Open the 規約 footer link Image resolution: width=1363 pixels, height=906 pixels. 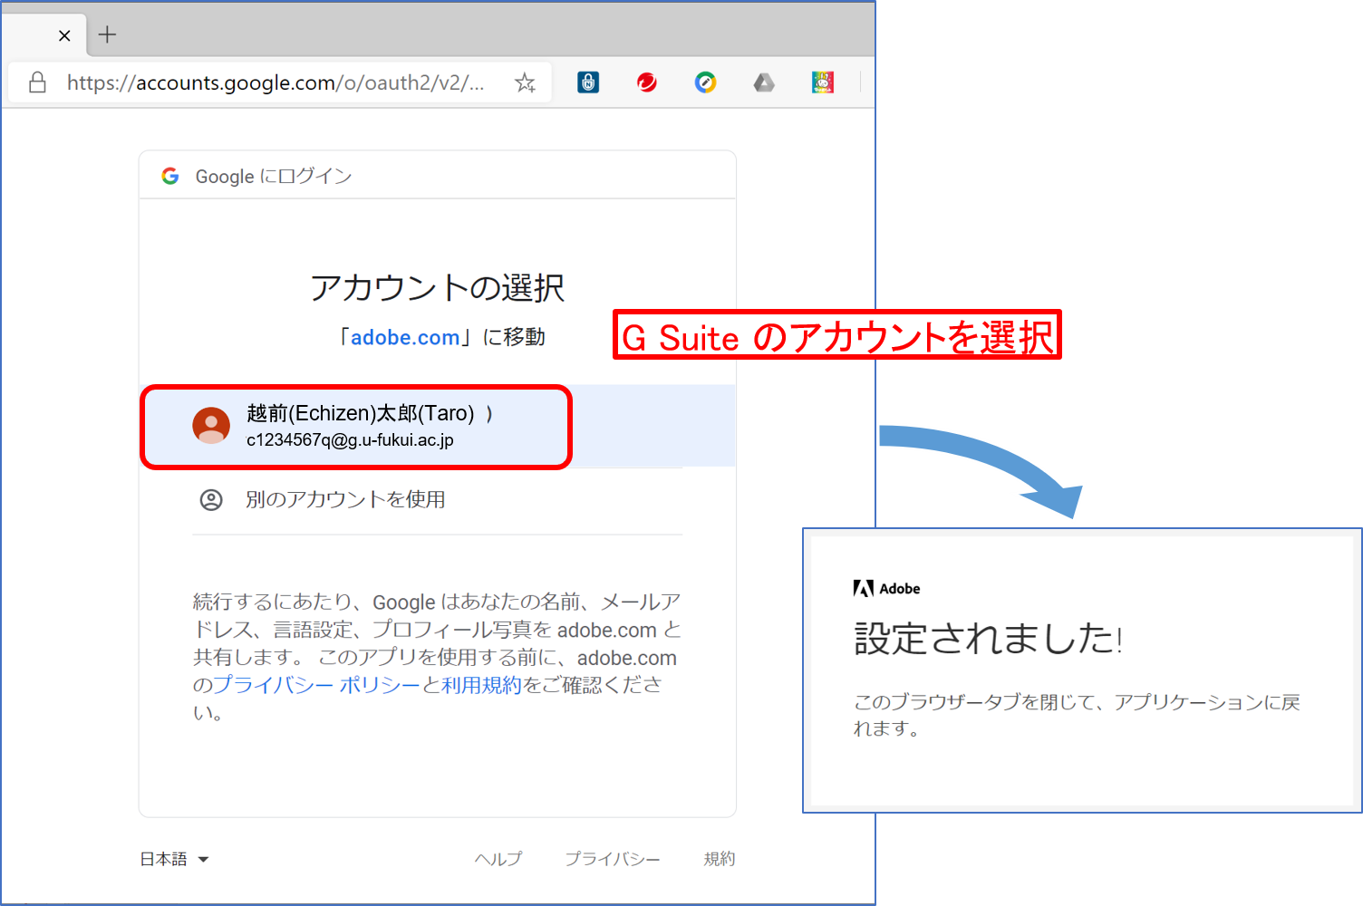click(720, 859)
